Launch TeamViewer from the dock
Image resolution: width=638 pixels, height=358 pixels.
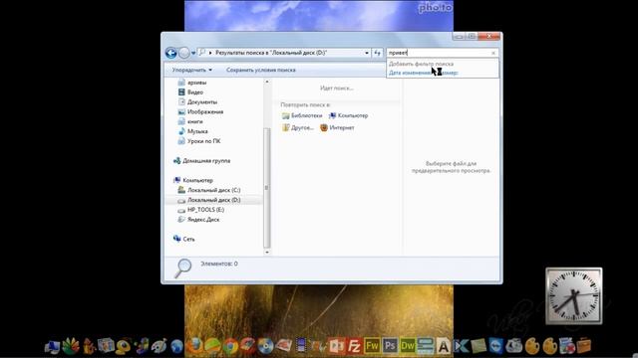point(496,346)
